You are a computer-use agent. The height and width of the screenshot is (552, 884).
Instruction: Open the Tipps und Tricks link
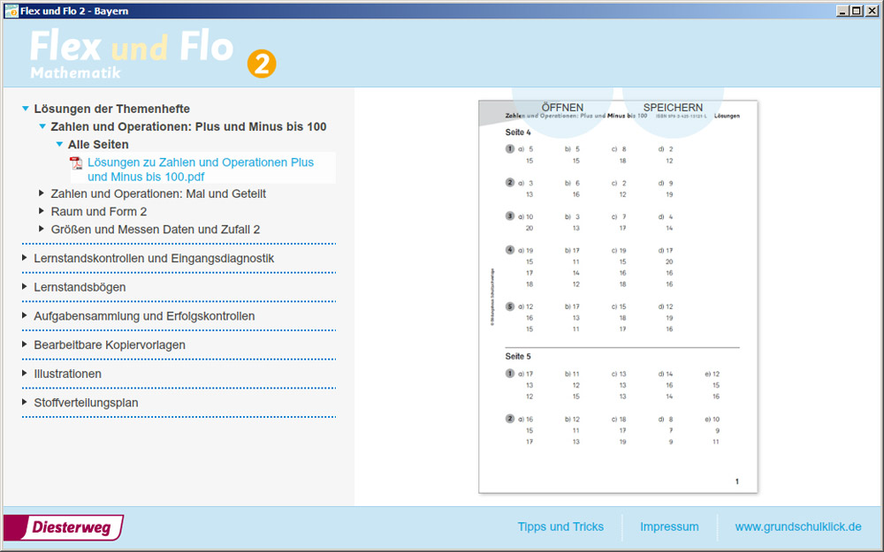560,526
